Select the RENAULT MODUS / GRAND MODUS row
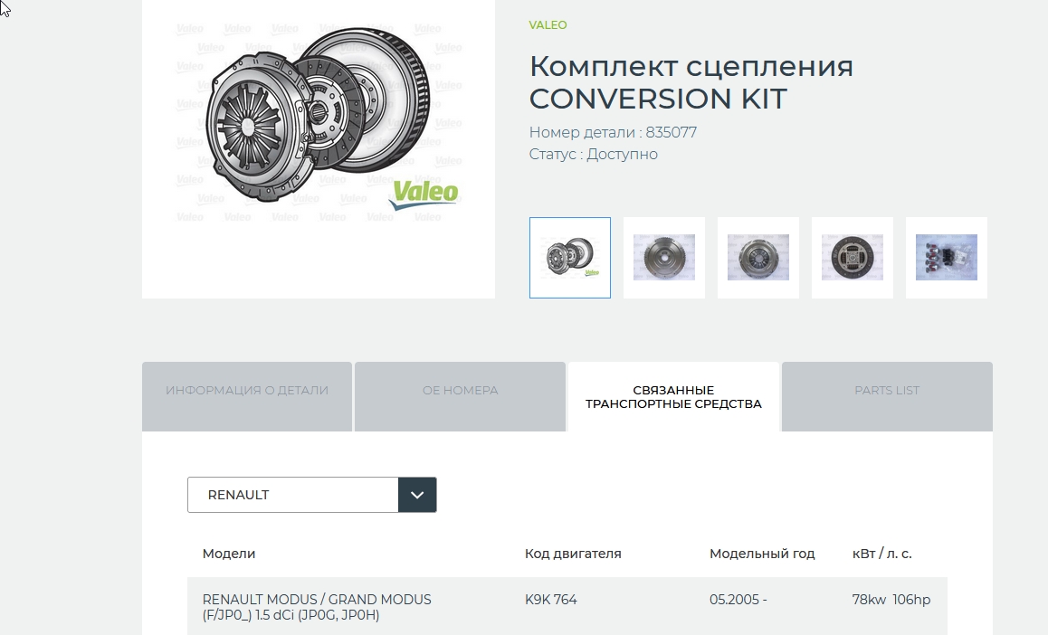The height and width of the screenshot is (635, 1048). [567, 607]
